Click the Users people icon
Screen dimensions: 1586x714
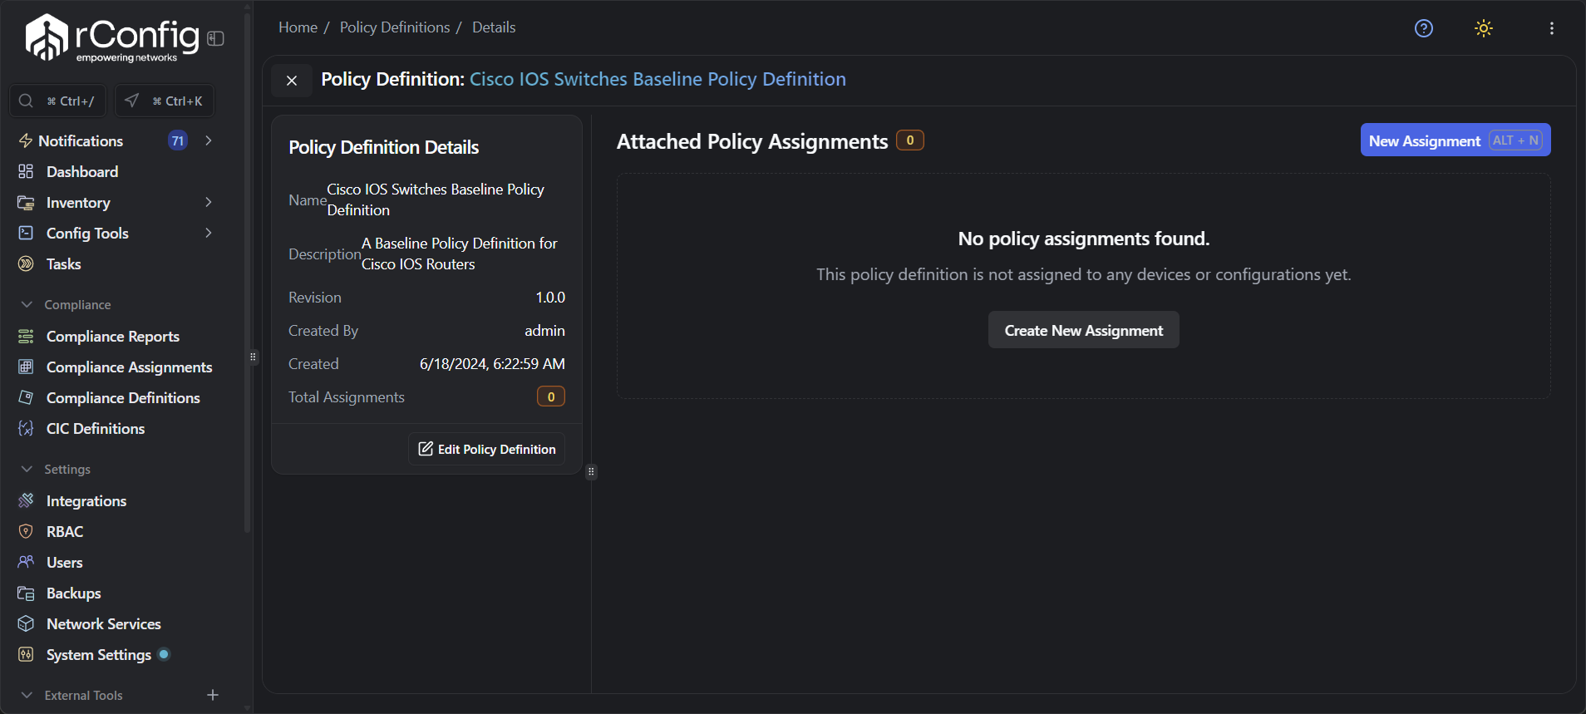coord(26,562)
